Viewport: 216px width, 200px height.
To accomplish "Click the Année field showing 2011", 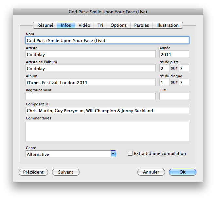I will pyautogui.click(x=174, y=54).
